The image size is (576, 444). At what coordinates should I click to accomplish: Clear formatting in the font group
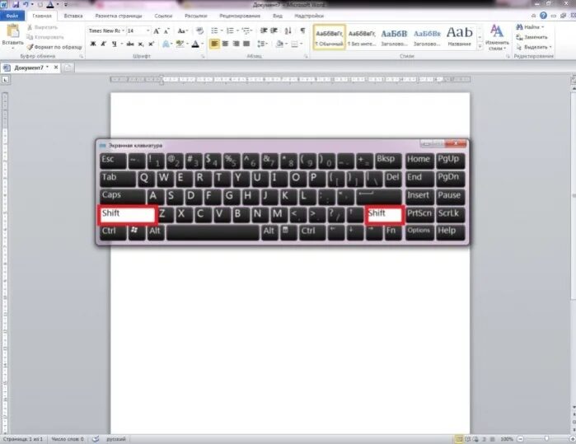199,30
